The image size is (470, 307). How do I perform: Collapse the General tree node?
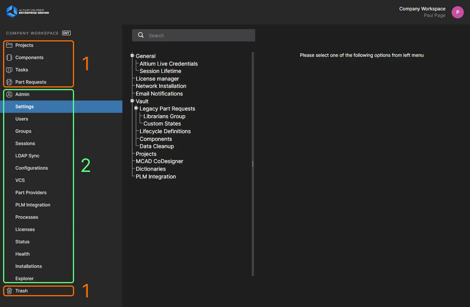pyautogui.click(x=132, y=56)
